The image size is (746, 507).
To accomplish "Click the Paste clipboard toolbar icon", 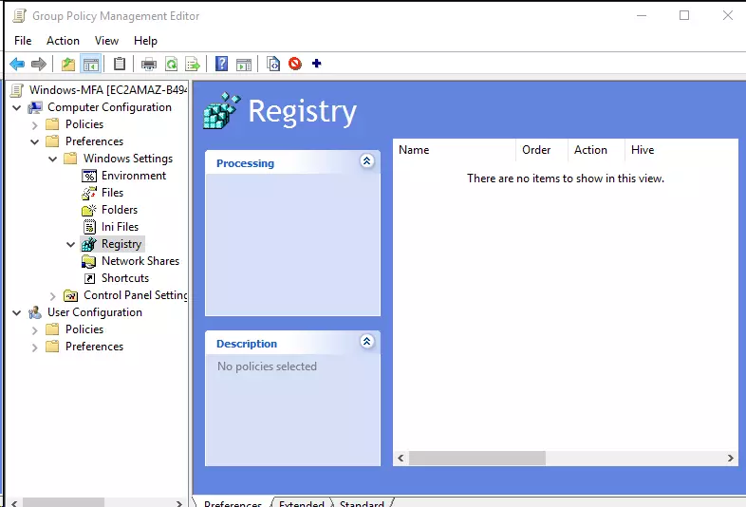I will pos(120,64).
